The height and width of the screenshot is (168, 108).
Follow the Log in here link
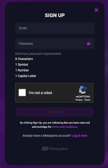tap(80, 136)
